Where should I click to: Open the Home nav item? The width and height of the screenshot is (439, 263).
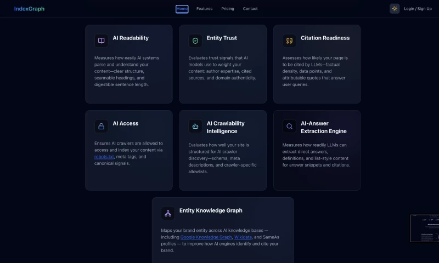click(x=182, y=9)
